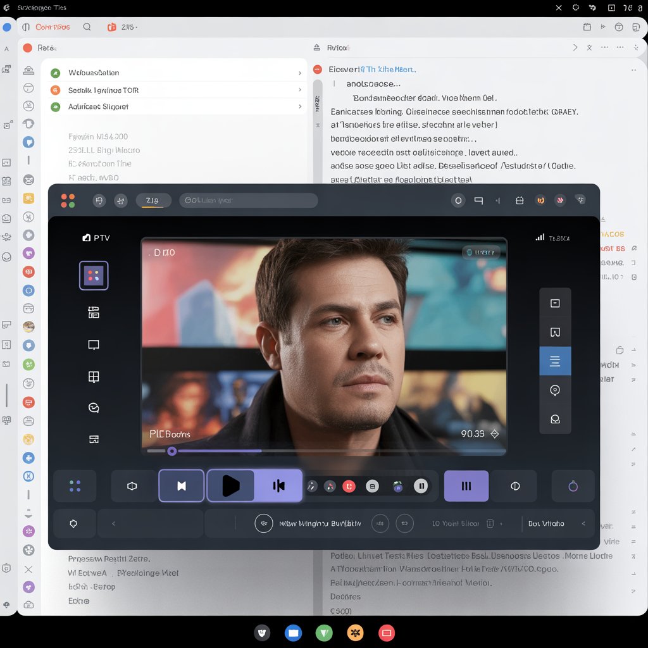Screen dimensions: 648x648
Task: Select the highlighted apps grid icon in IPTV sidebar
Action: (94, 275)
